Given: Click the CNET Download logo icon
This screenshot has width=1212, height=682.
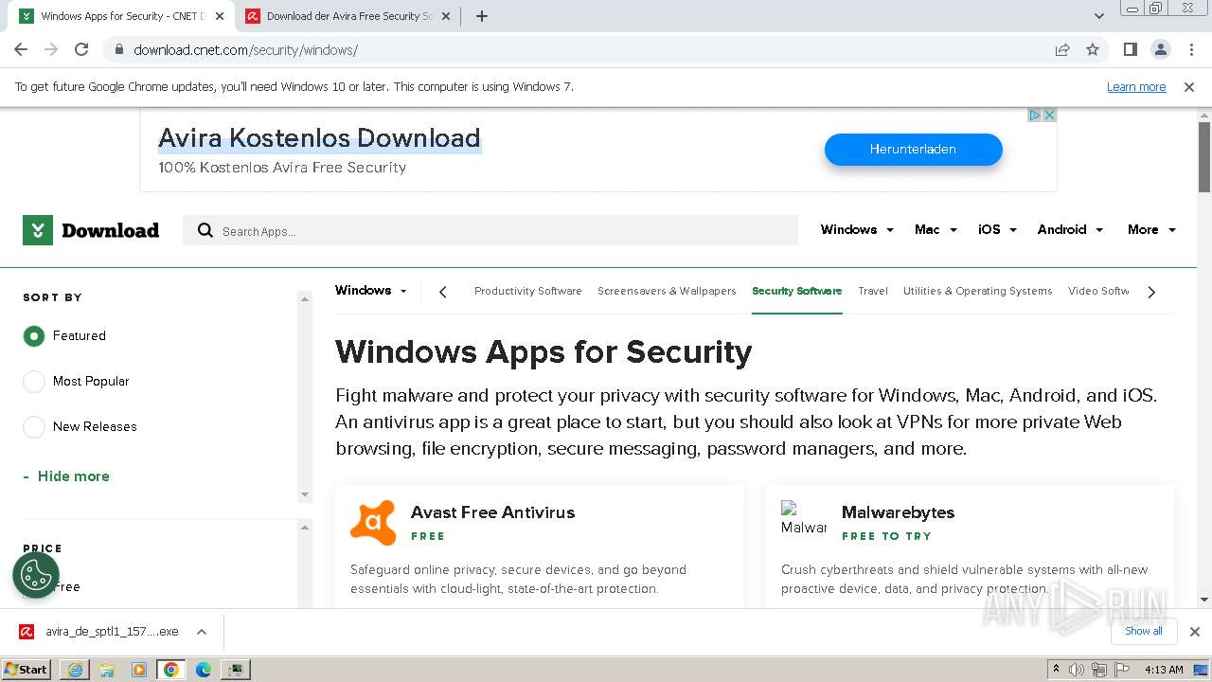Looking at the screenshot, I should (x=38, y=230).
